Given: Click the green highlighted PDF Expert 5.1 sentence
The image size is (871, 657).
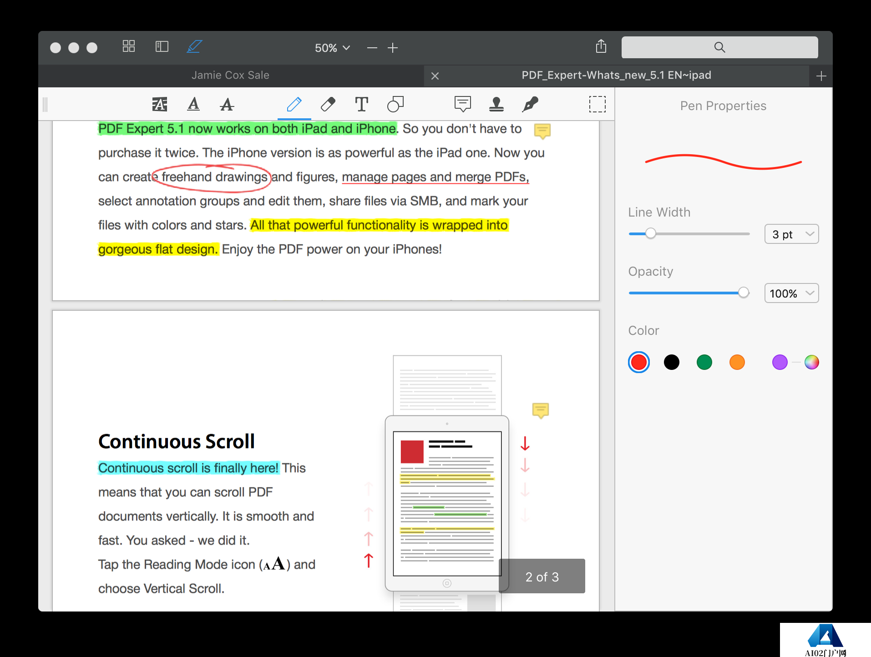Looking at the screenshot, I should click(248, 129).
